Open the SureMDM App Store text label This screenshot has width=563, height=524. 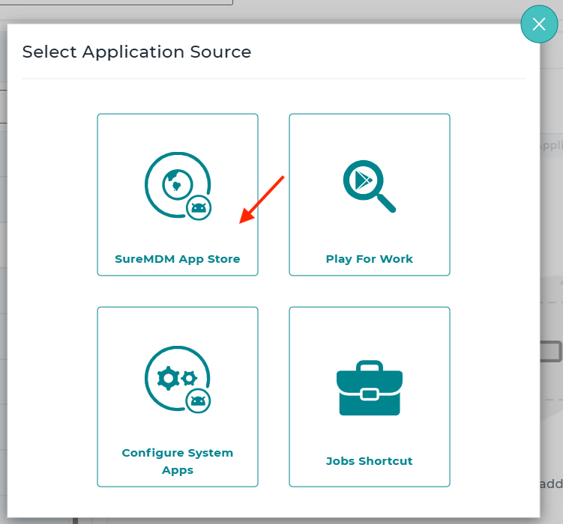pyautogui.click(x=178, y=259)
